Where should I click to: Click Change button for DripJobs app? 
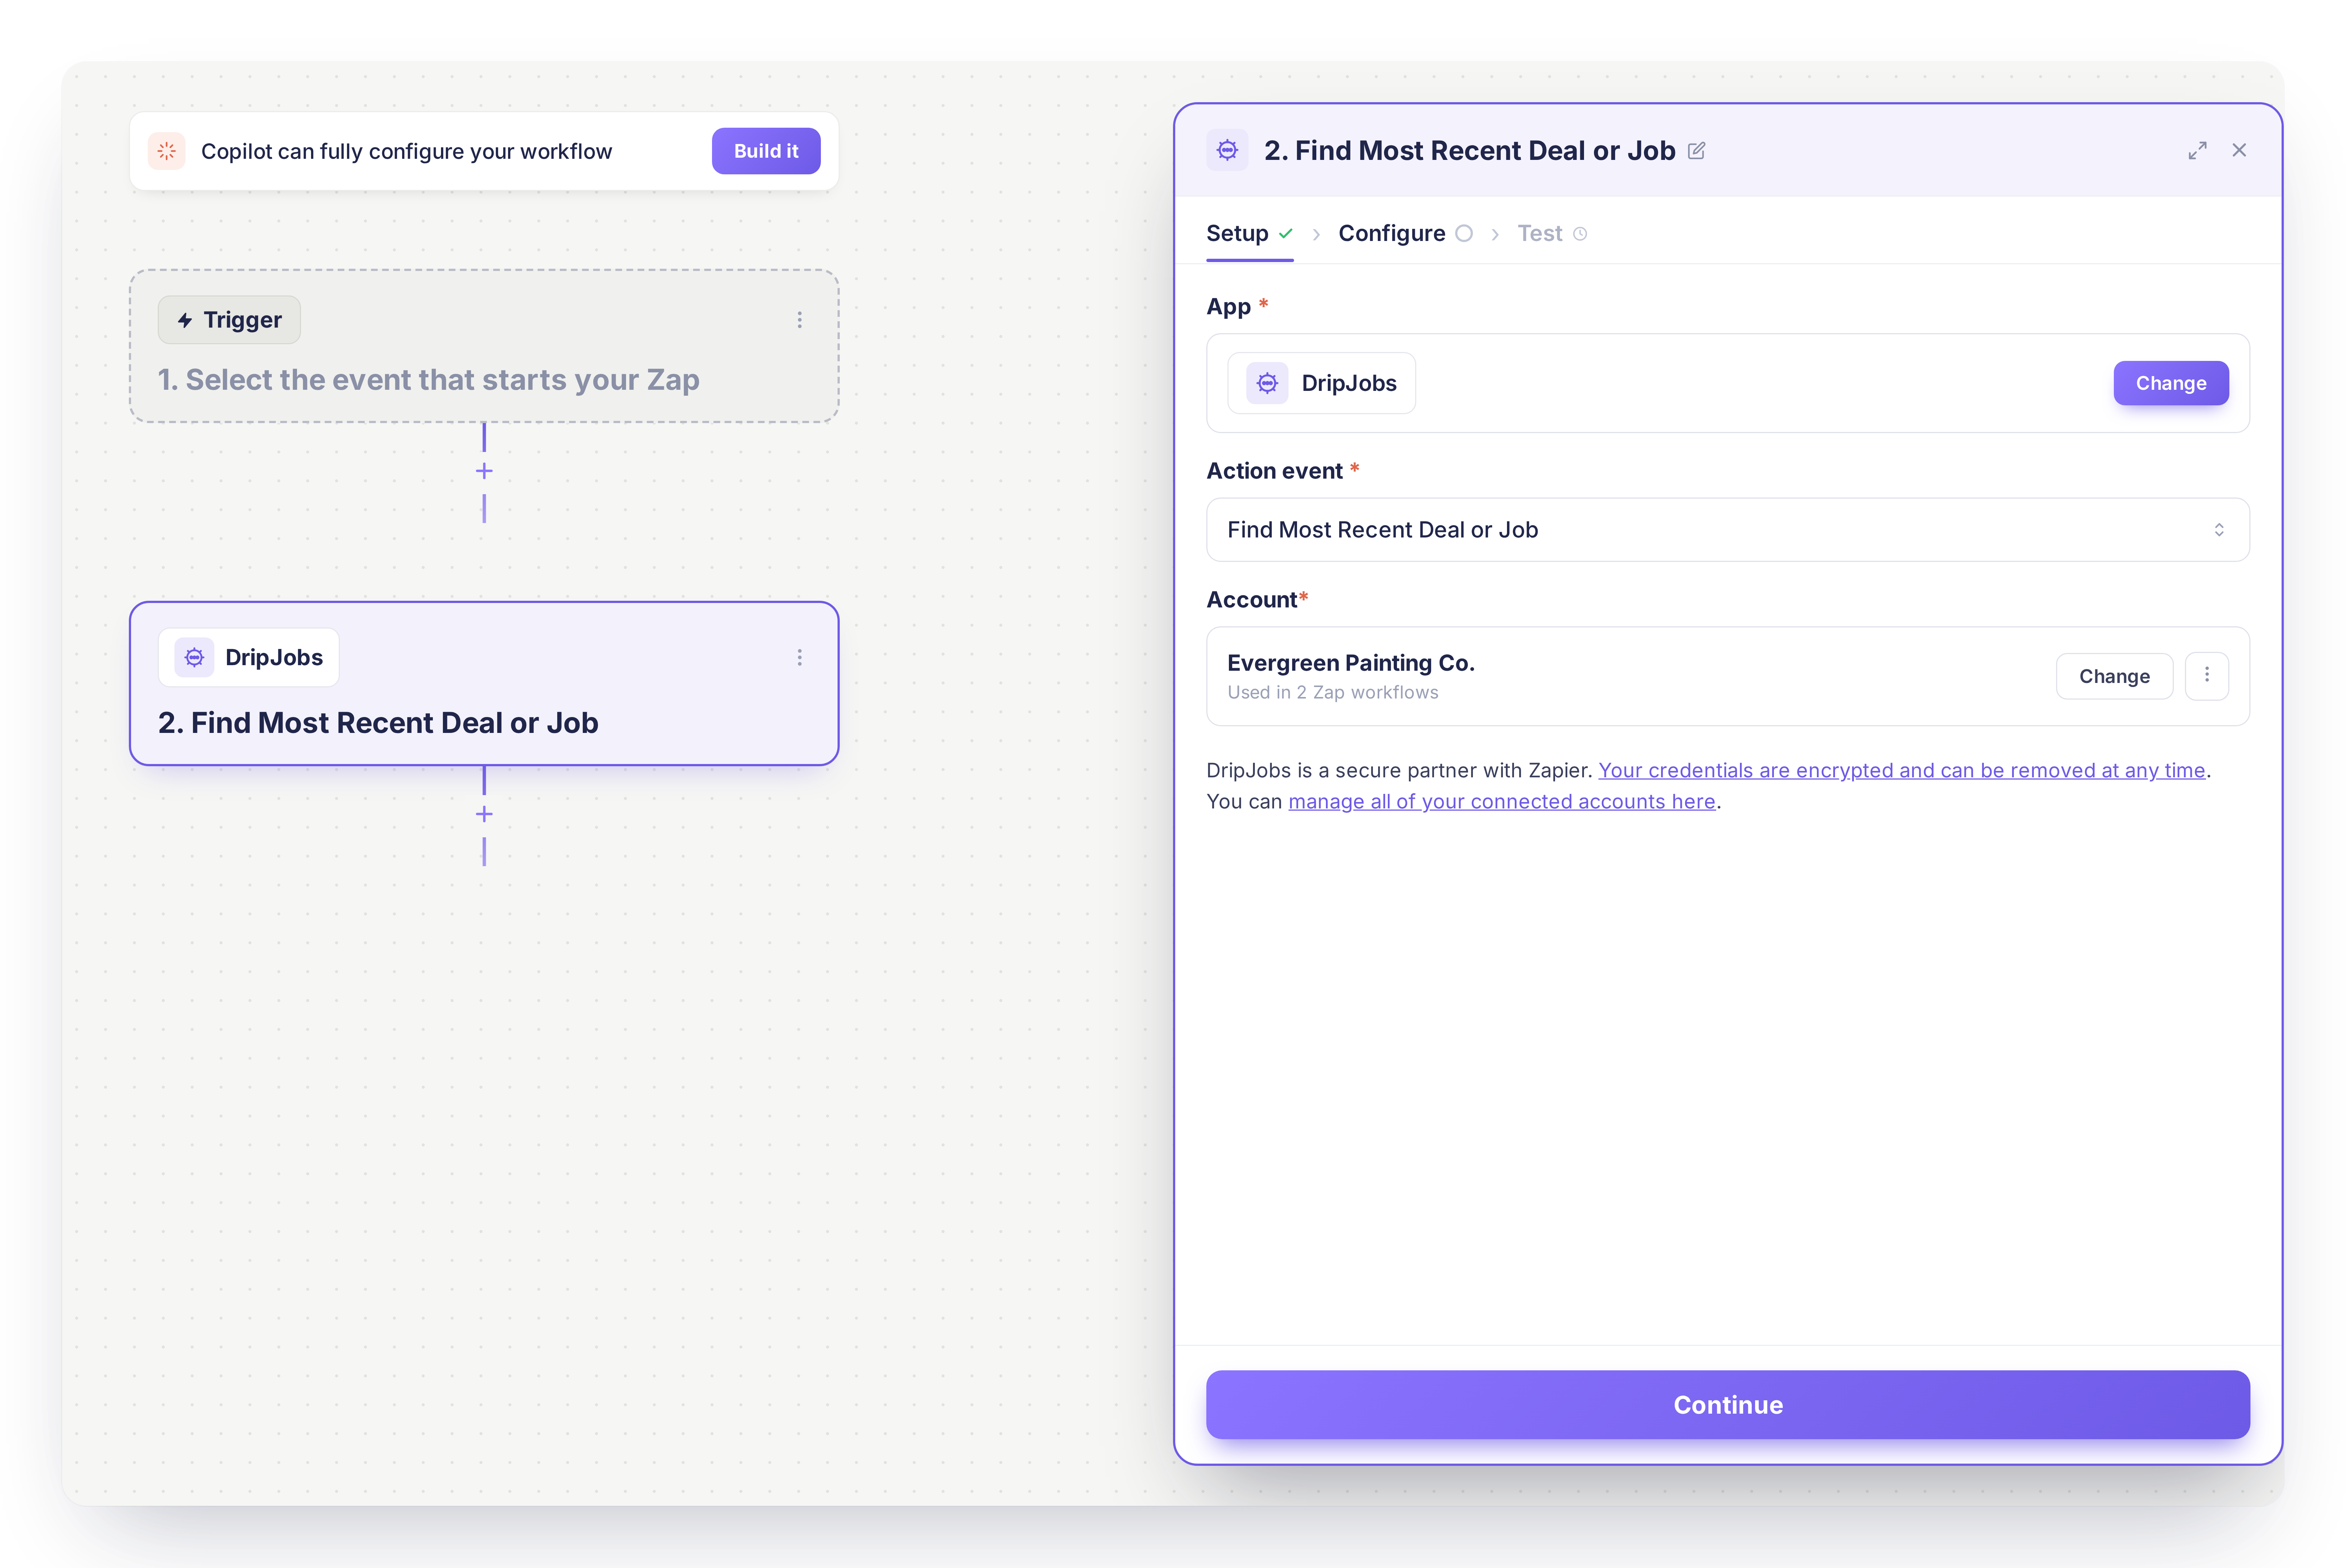coord(2170,383)
